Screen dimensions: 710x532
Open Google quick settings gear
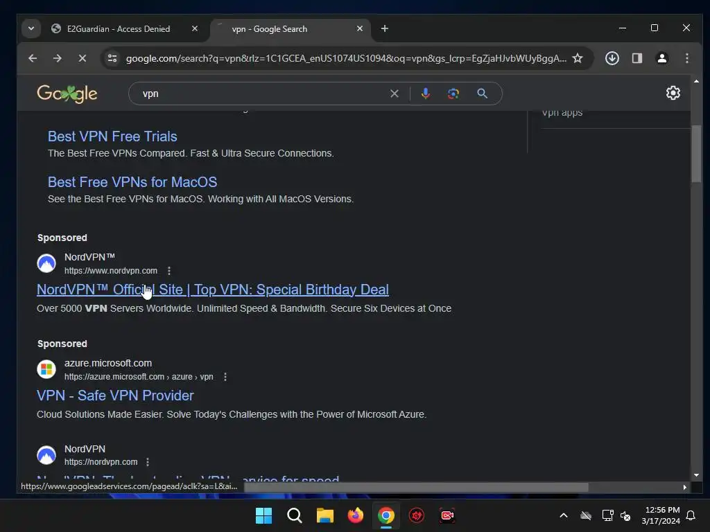click(673, 93)
